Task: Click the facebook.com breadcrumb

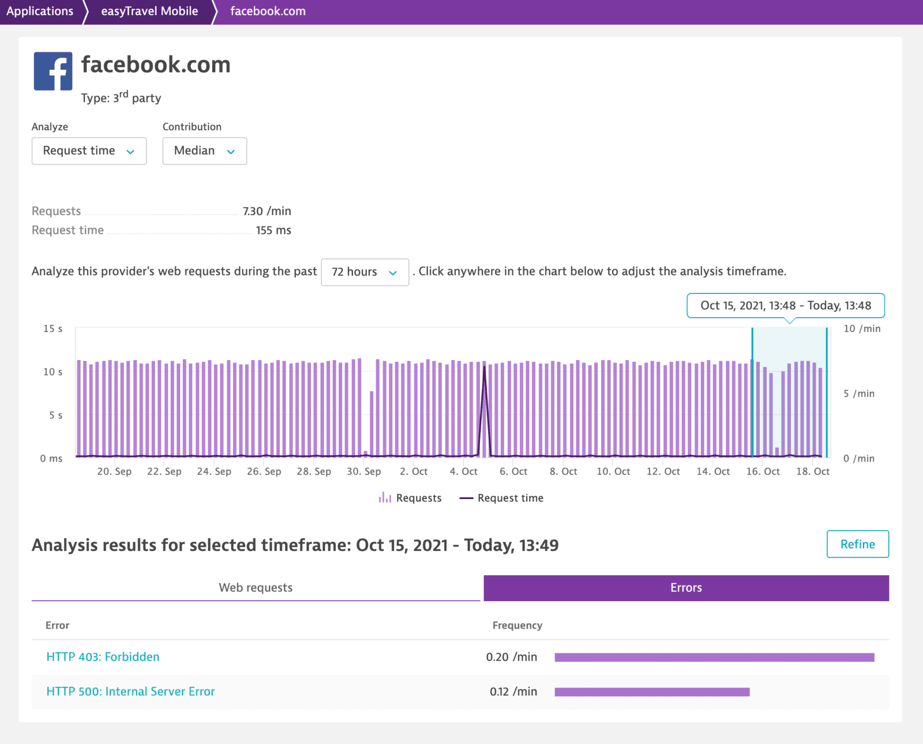Action: point(267,10)
